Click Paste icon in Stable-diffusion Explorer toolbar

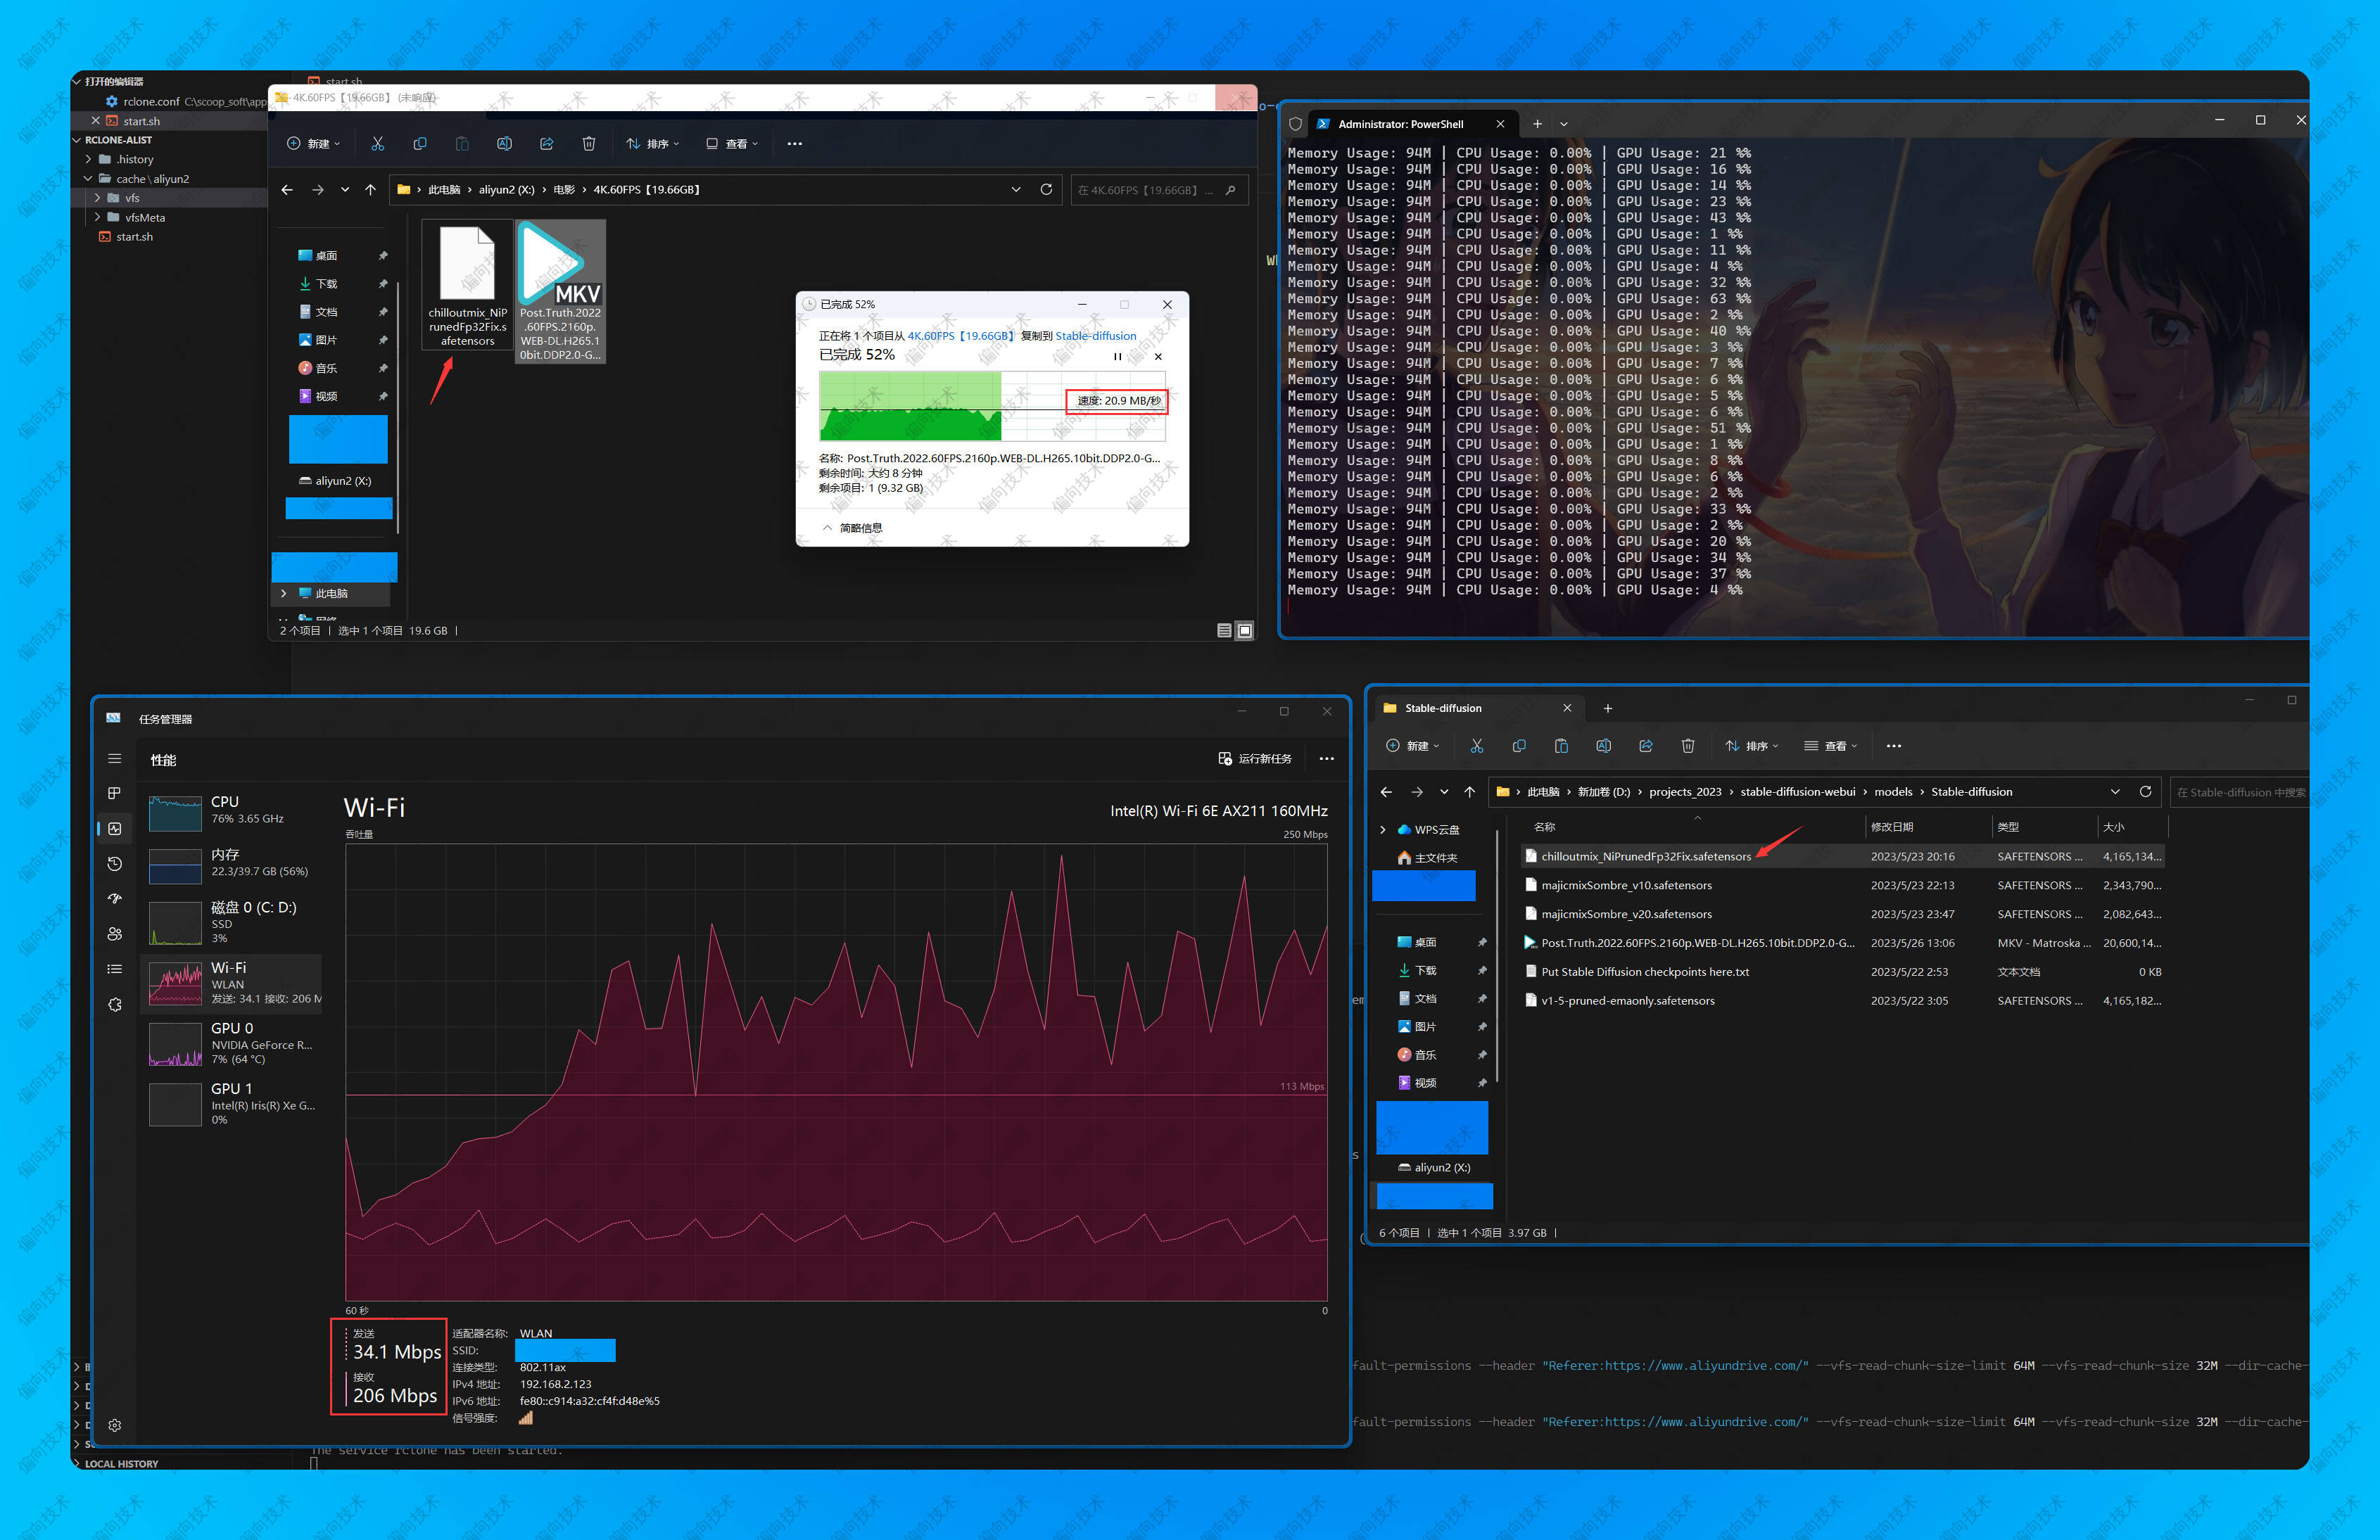[1561, 746]
